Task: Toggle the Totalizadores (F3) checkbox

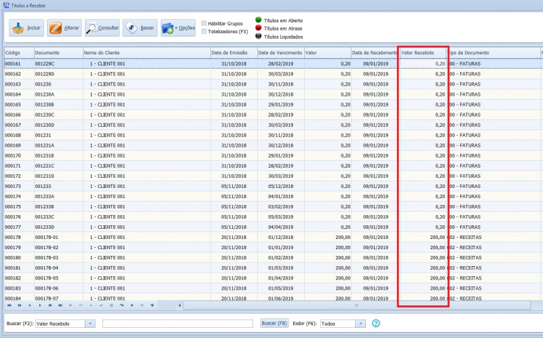Action: coord(204,31)
